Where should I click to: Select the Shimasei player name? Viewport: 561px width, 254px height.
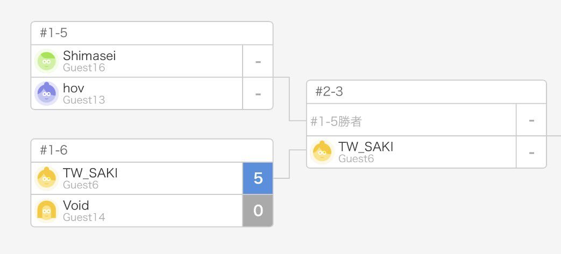89,56
